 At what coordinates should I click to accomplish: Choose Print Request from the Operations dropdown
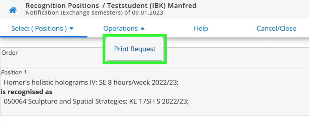click(x=135, y=49)
